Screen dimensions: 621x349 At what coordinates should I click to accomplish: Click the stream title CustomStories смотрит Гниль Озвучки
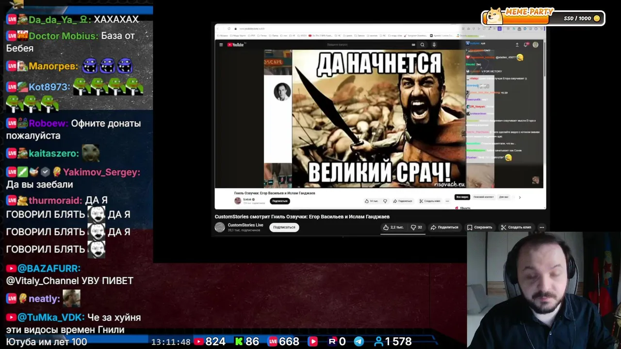pyautogui.click(x=302, y=217)
